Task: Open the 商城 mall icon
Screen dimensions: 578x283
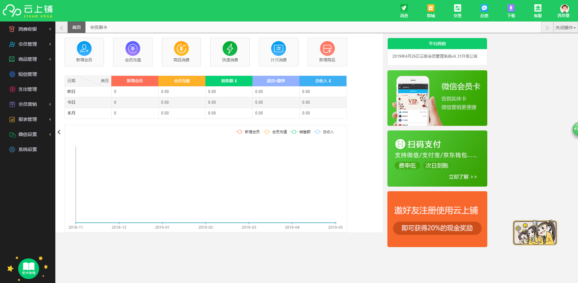Action: pyautogui.click(x=431, y=11)
